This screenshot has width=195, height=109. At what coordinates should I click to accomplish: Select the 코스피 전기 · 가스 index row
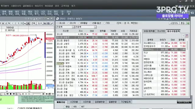(97, 85)
